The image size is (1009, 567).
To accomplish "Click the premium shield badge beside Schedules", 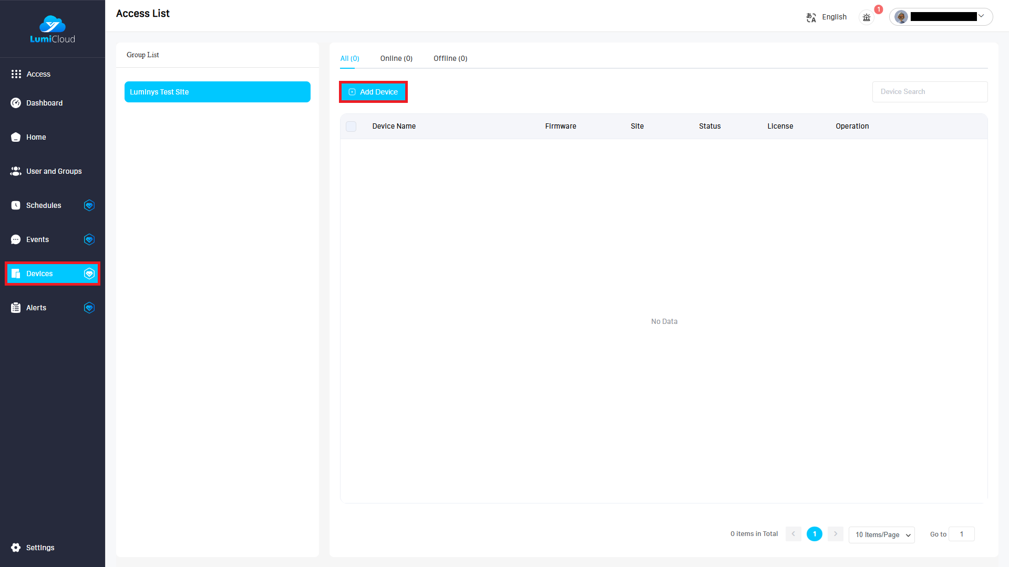I will pyautogui.click(x=89, y=205).
